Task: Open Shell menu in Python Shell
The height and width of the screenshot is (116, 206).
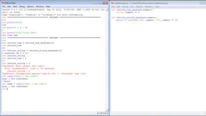Action: (15, 6)
